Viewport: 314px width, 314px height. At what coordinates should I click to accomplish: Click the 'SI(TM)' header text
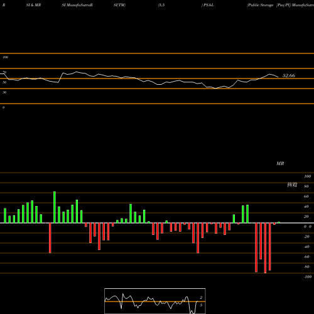[x=119, y=5]
